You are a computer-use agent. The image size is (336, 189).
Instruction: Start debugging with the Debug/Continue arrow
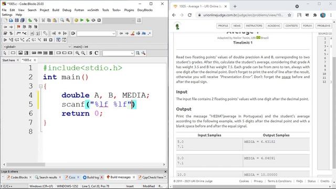click(x=5, y=40)
